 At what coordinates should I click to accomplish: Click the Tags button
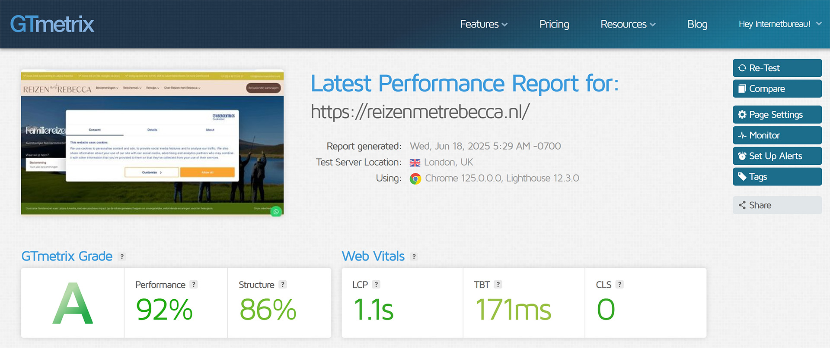[777, 177]
